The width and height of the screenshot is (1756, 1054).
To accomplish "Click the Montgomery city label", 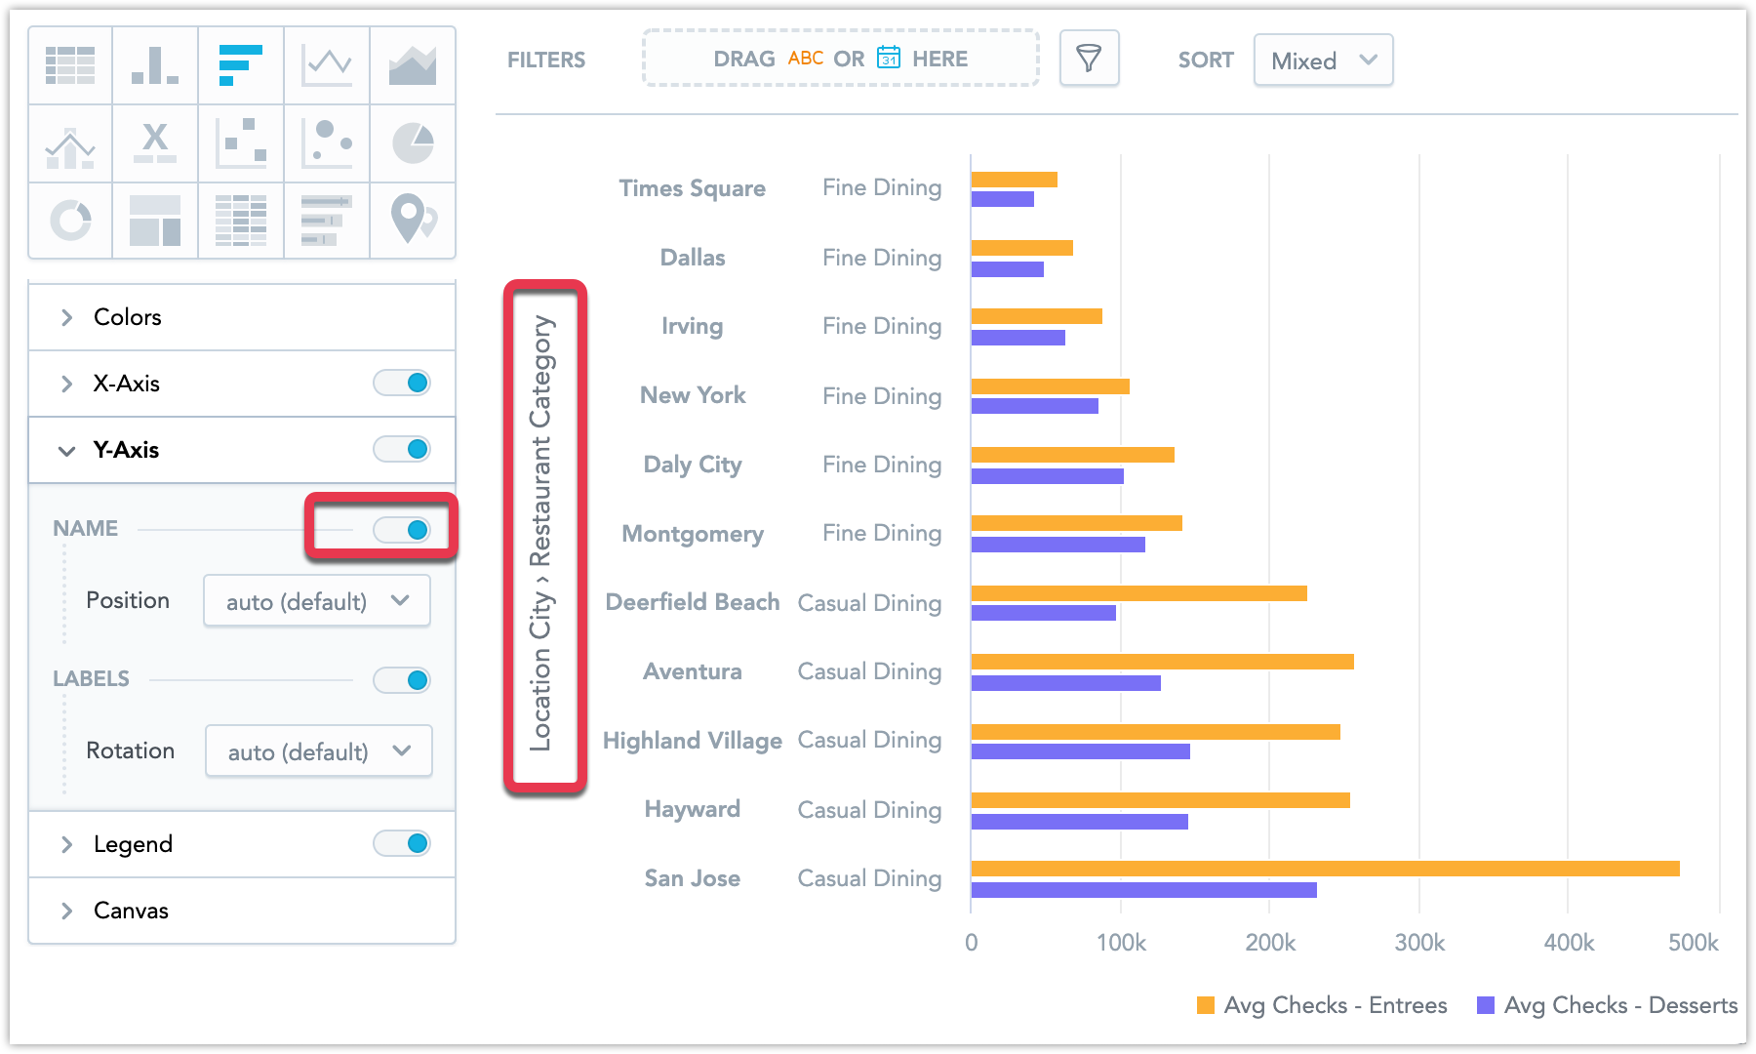I will click(x=693, y=534).
